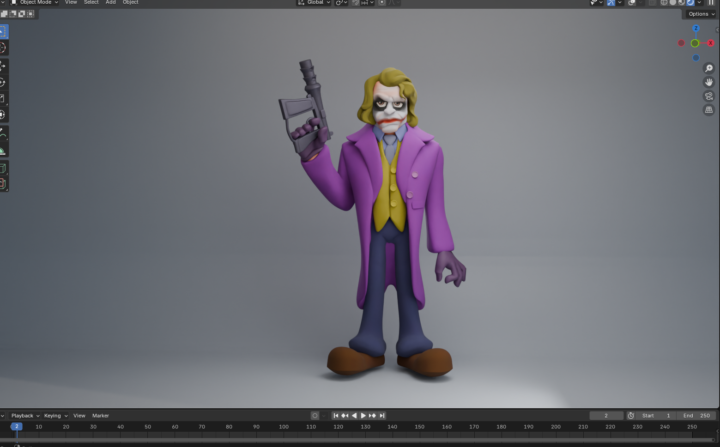The height and width of the screenshot is (447, 720).
Task: Click the blue Z axis on navigation gizmo
Action: 696,28
